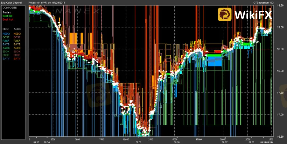Image resolution: width=287 pixels, height=144 pixels.
Task: Click the BOST label under ASKS
Action: (x=17, y=37)
